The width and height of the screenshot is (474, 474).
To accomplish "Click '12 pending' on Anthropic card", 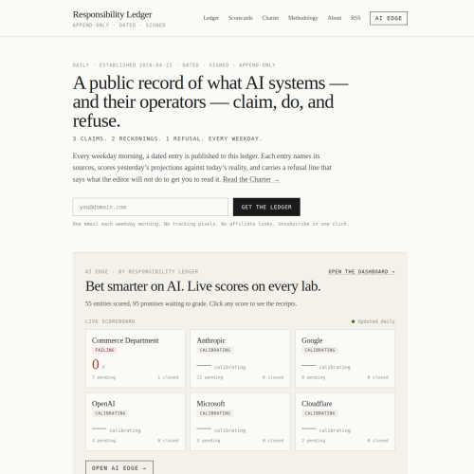I will (210, 377).
